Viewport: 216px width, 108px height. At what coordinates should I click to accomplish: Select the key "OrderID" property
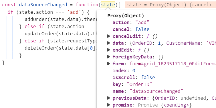click(x=132, y=84)
